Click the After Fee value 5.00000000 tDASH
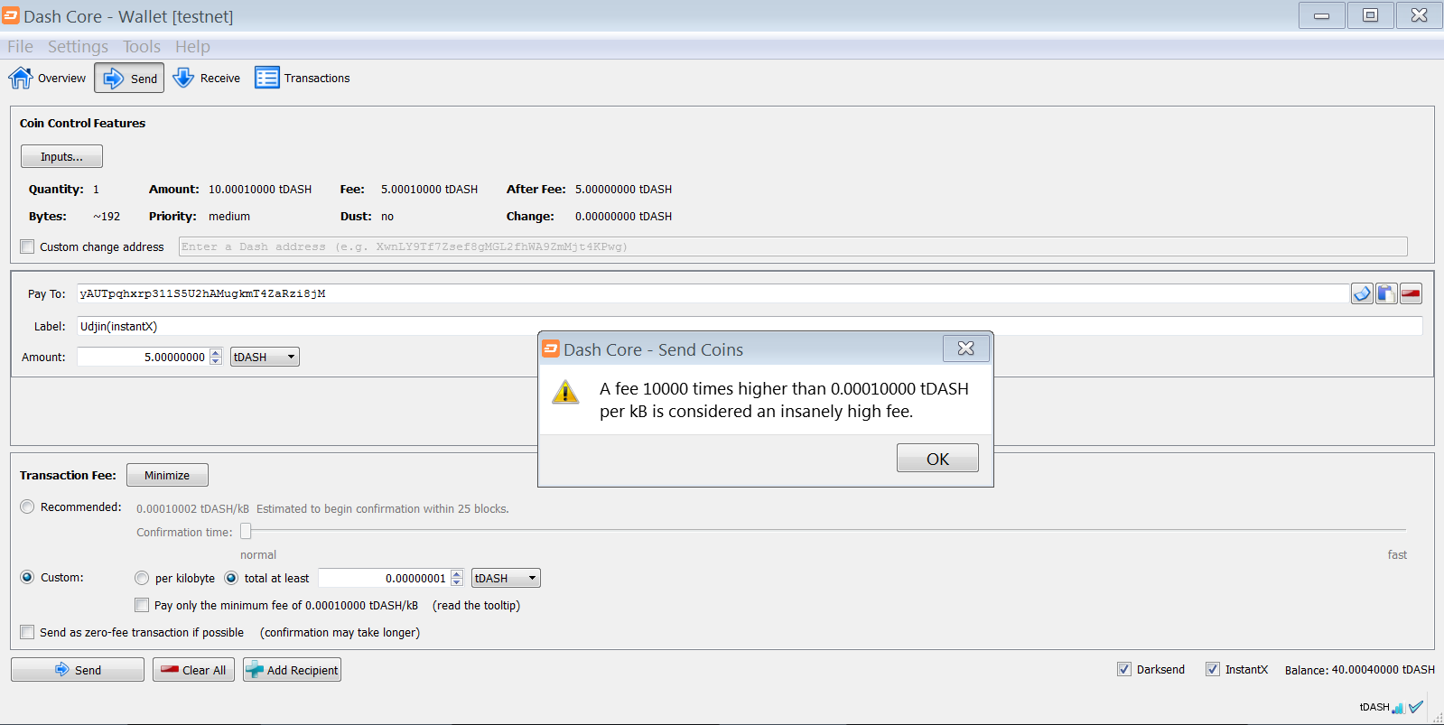The height and width of the screenshot is (725, 1444). (x=623, y=190)
